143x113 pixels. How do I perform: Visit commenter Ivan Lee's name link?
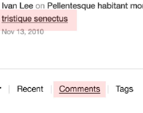(x=18, y=6)
